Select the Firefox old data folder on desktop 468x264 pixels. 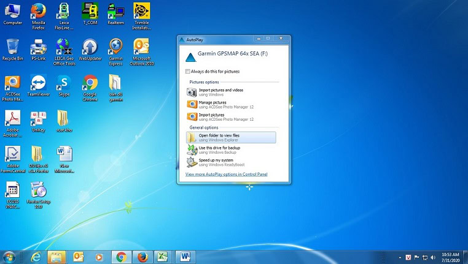coord(39,159)
